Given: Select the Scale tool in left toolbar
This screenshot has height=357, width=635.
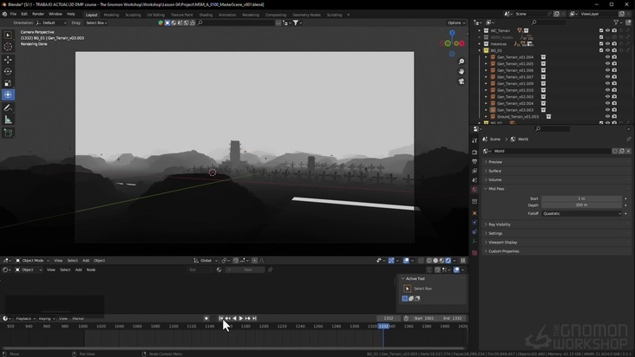Looking at the screenshot, I should pos(8,83).
